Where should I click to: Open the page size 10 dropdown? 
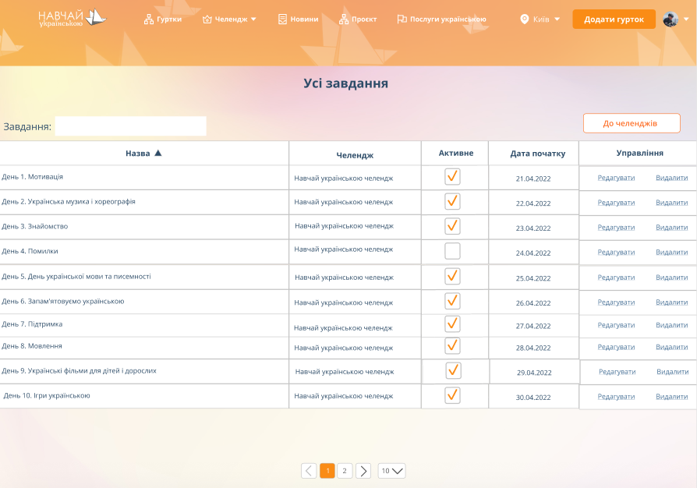391,471
